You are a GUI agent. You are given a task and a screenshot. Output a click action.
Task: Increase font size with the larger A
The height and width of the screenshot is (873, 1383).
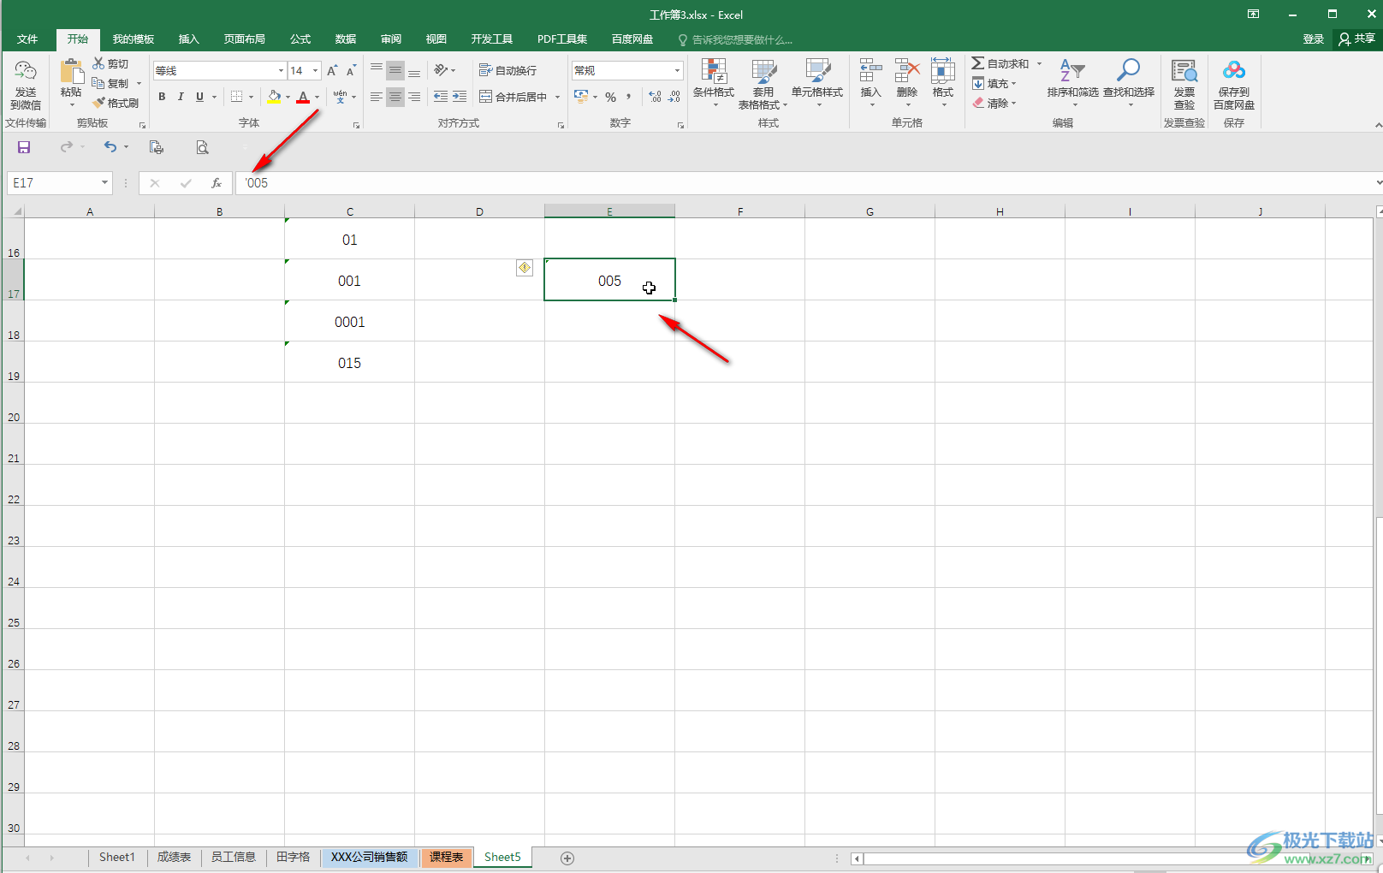point(332,71)
